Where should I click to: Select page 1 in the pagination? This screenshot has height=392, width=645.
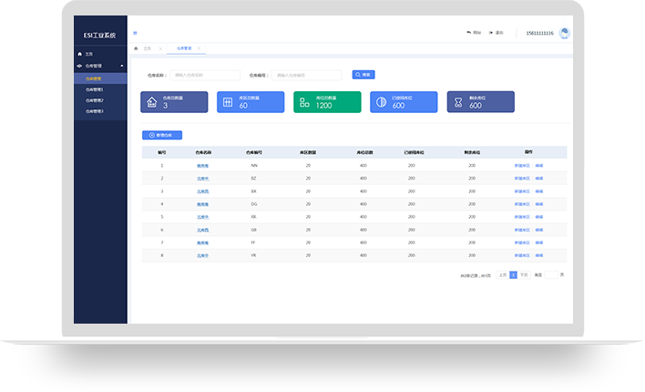[514, 275]
